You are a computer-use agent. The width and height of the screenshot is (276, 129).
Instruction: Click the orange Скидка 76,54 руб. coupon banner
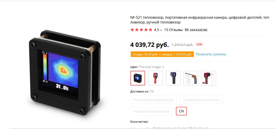(x=162, y=54)
